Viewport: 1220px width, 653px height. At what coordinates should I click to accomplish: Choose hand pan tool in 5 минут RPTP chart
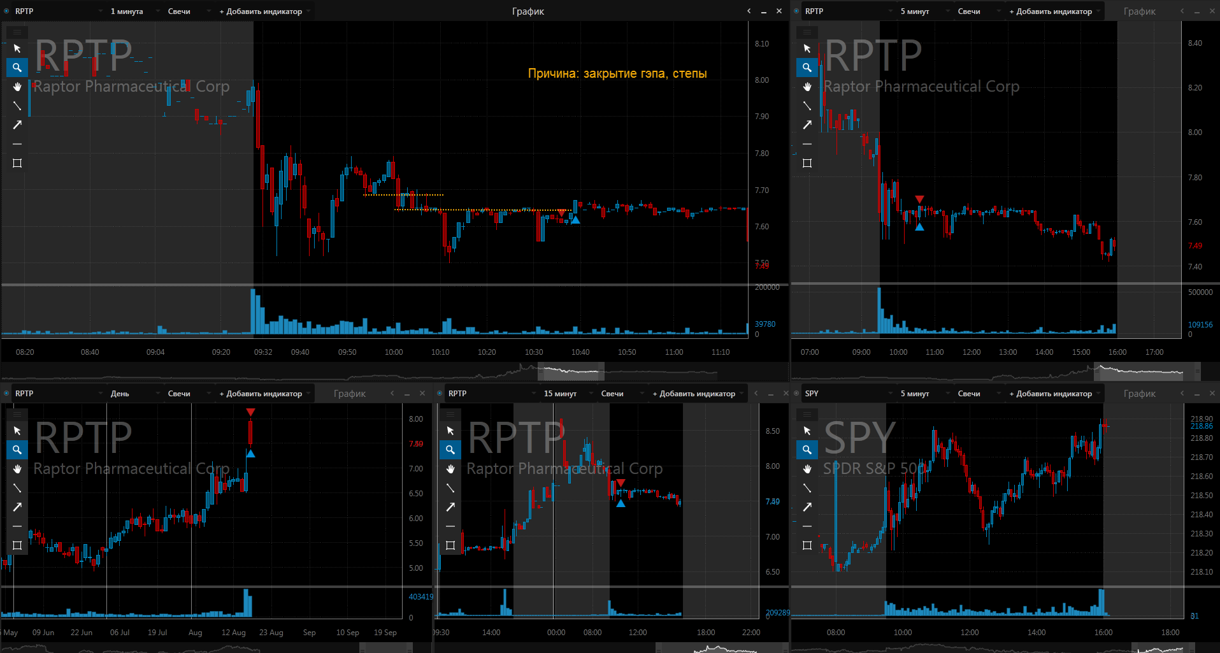807,87
